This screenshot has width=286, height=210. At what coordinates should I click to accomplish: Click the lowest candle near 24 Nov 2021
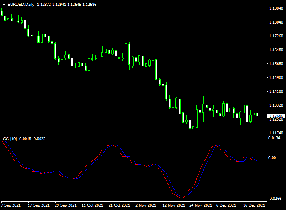pos(191,124)
